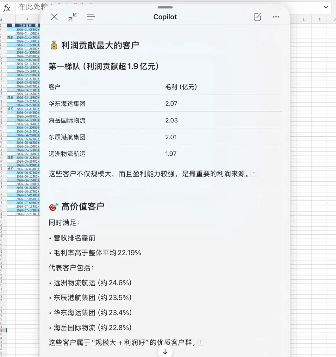Screen dimensions: 336x357
Task: Open filter dropdown left of 订单日期 column
Action: [x=13, y=25]
